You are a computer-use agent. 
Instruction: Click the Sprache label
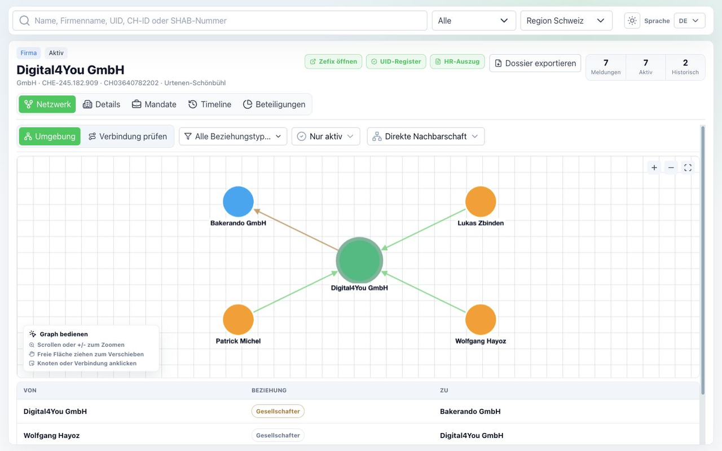(x=657, y=21)
